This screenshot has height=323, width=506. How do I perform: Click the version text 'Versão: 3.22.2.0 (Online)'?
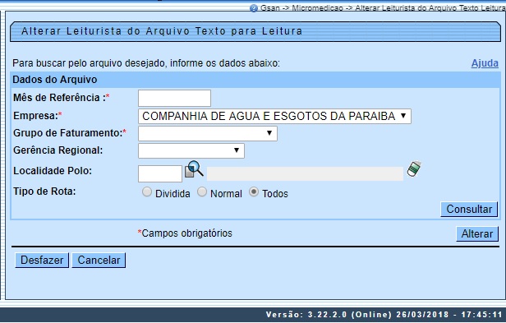[329, 315]
